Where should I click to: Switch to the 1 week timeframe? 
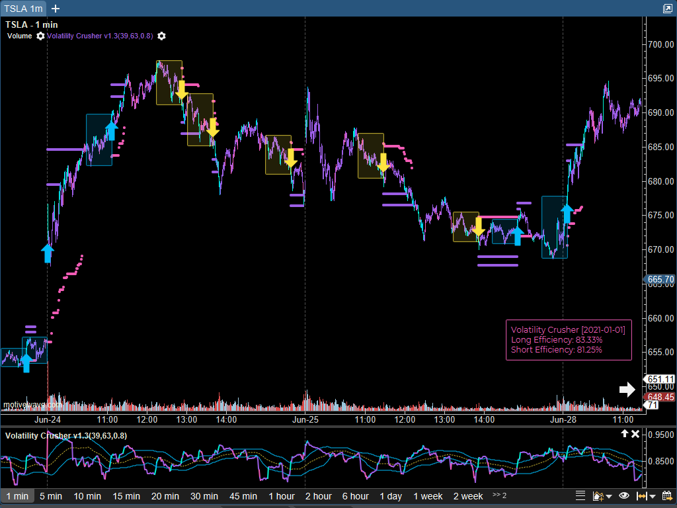pos(428,496)
